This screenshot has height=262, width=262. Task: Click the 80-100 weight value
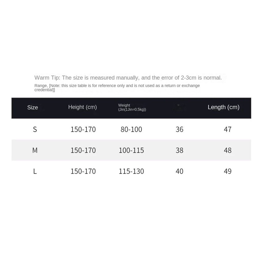click(131, 129)
